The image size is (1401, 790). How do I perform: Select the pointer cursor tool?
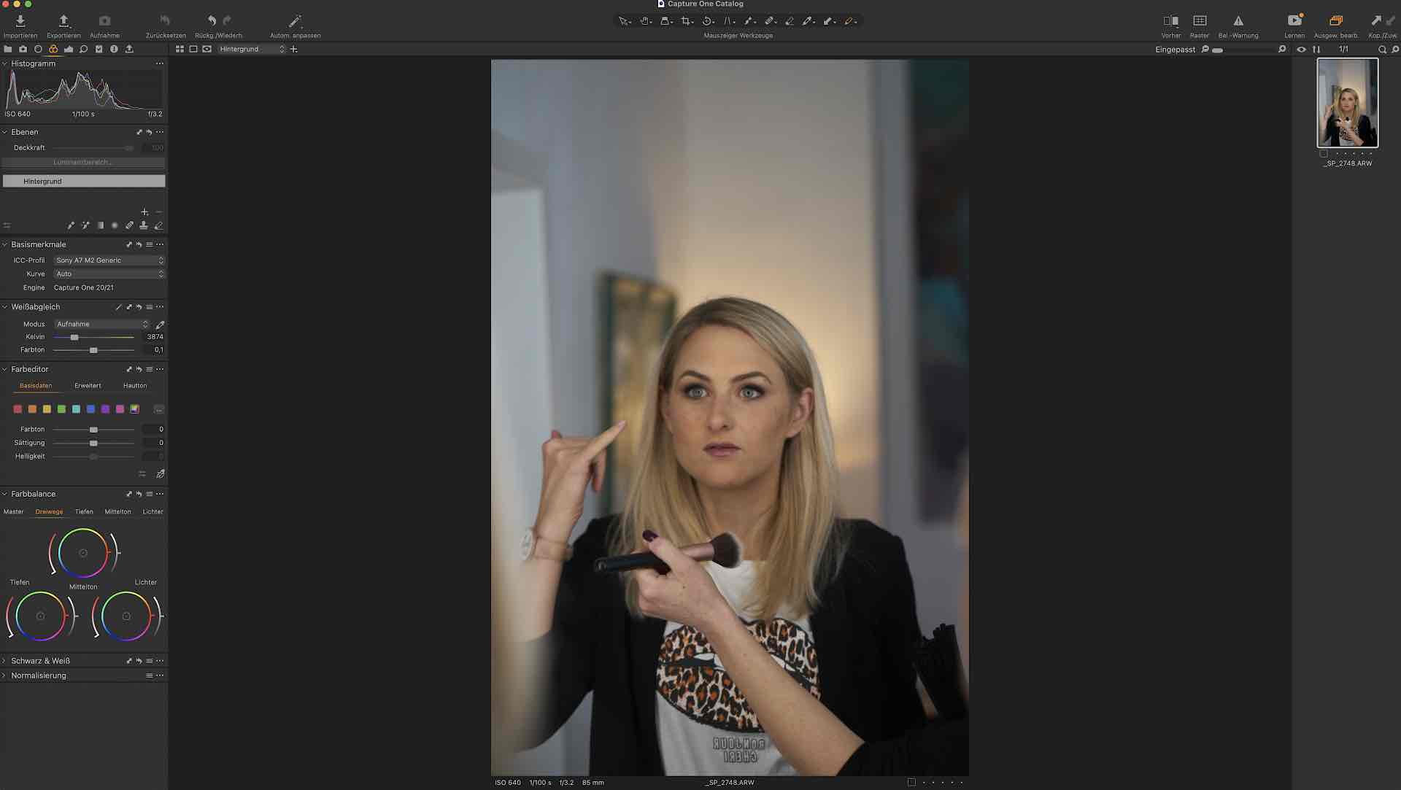click(x=624, y=21)
